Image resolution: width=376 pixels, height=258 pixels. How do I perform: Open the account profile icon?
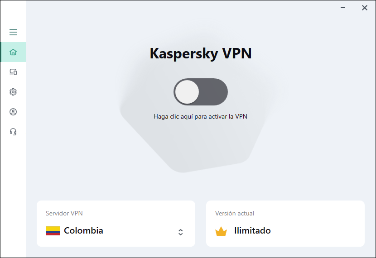tap(13, 112)
